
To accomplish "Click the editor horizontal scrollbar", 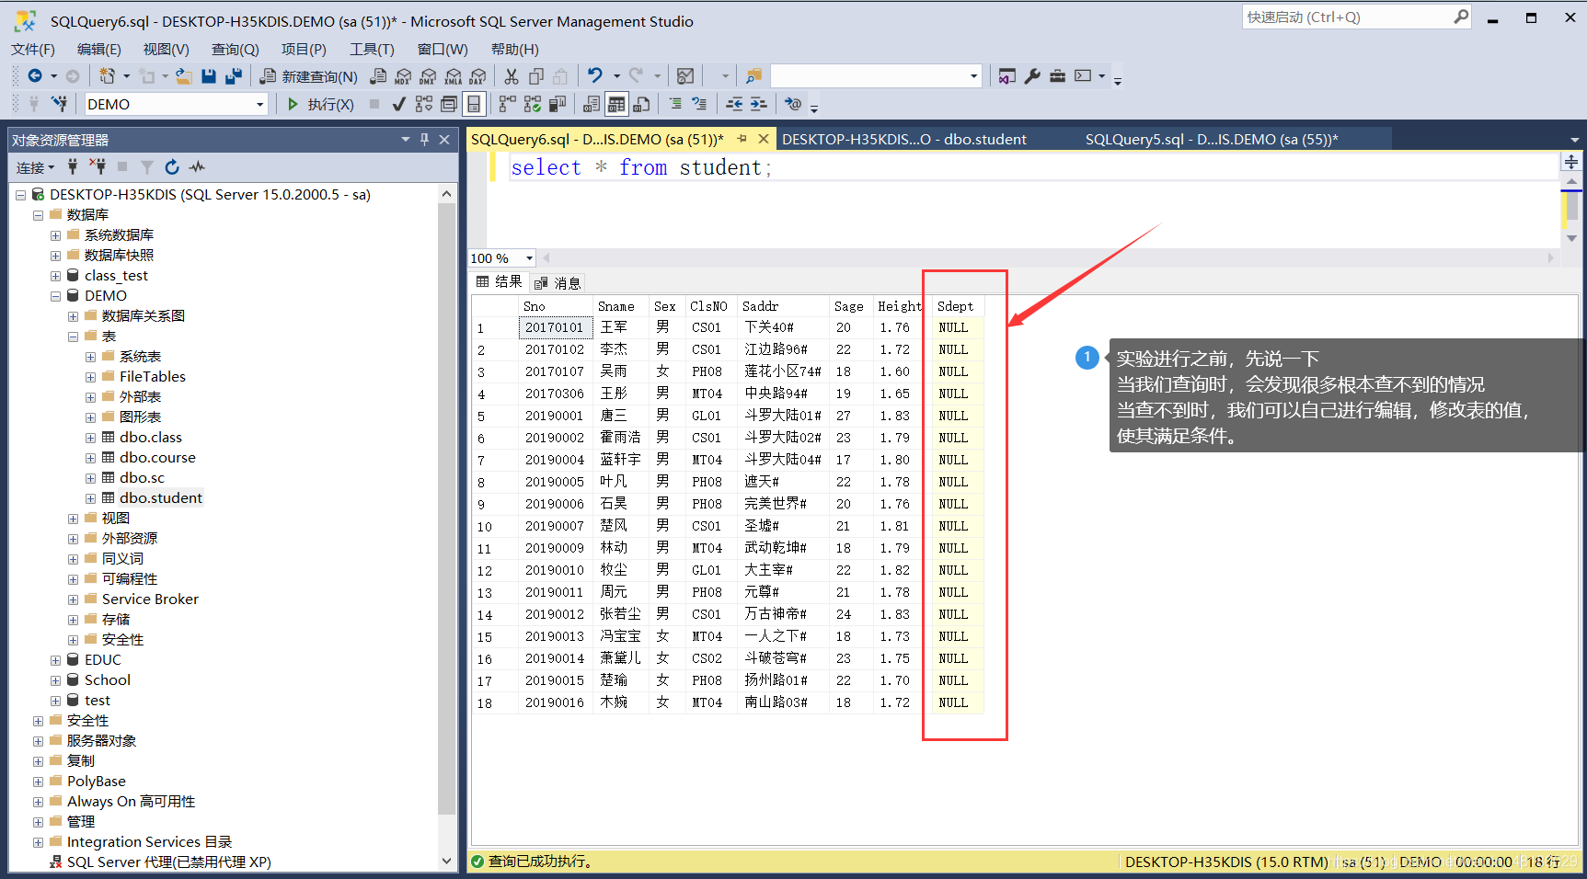I will click(x=1049, y=258).
